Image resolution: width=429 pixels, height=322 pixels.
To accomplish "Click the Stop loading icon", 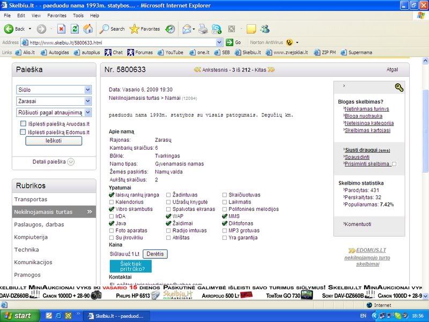I will (x=61, y=29).
